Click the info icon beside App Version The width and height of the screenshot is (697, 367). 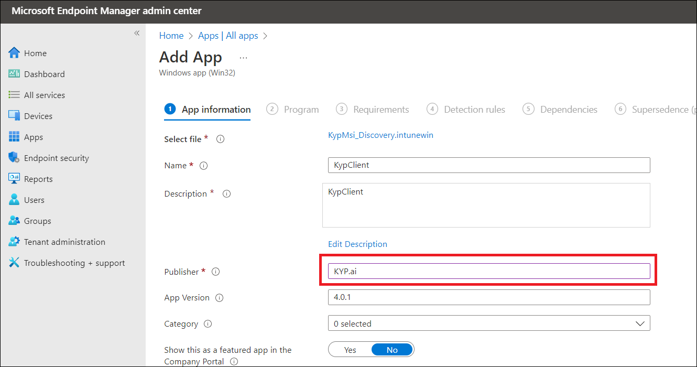click(220, 298)
